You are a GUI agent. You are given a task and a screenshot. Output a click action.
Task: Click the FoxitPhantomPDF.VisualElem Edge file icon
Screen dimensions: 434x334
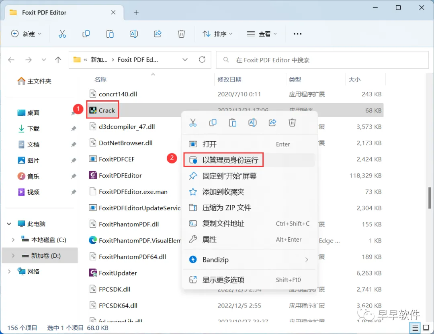tap(93, 240)
